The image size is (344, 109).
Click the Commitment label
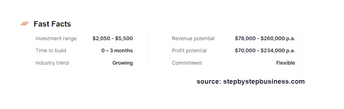point(187,63)
